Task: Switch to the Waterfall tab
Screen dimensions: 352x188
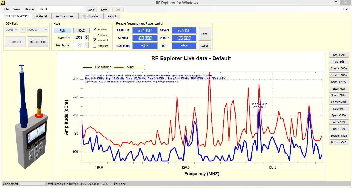Action: [x=41, y=16]
